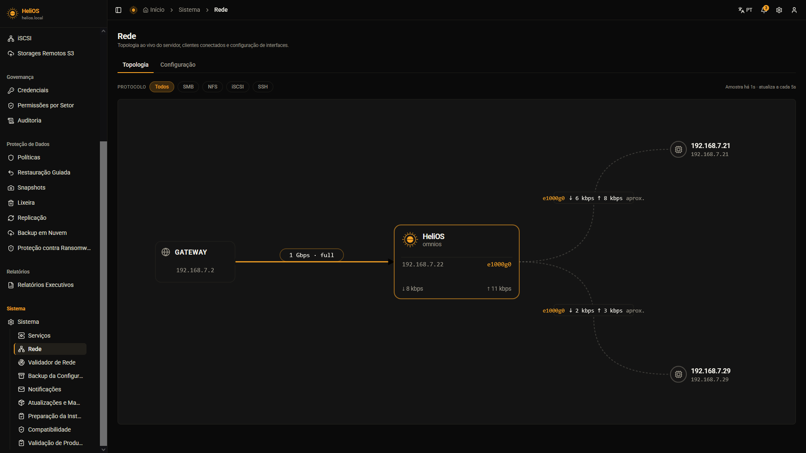Open the settings gear in top bar
The image size is (806, 453).
tap(779, 10)
